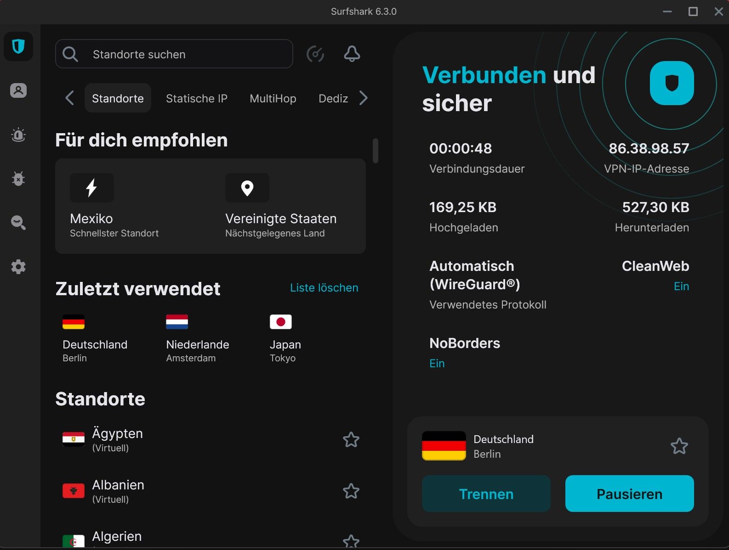Maximize the Surfshark window
The height and width of the screenshot is (550, 729).
[693, 11]
